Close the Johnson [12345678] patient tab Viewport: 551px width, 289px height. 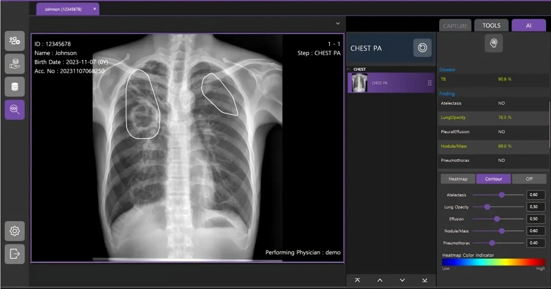click(95, 9)
